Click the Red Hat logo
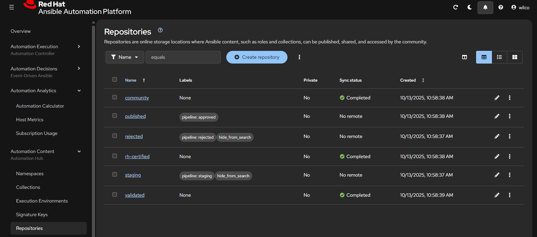Image resolution: width=537 pixels, height=237 pixels. click(77, 8)
